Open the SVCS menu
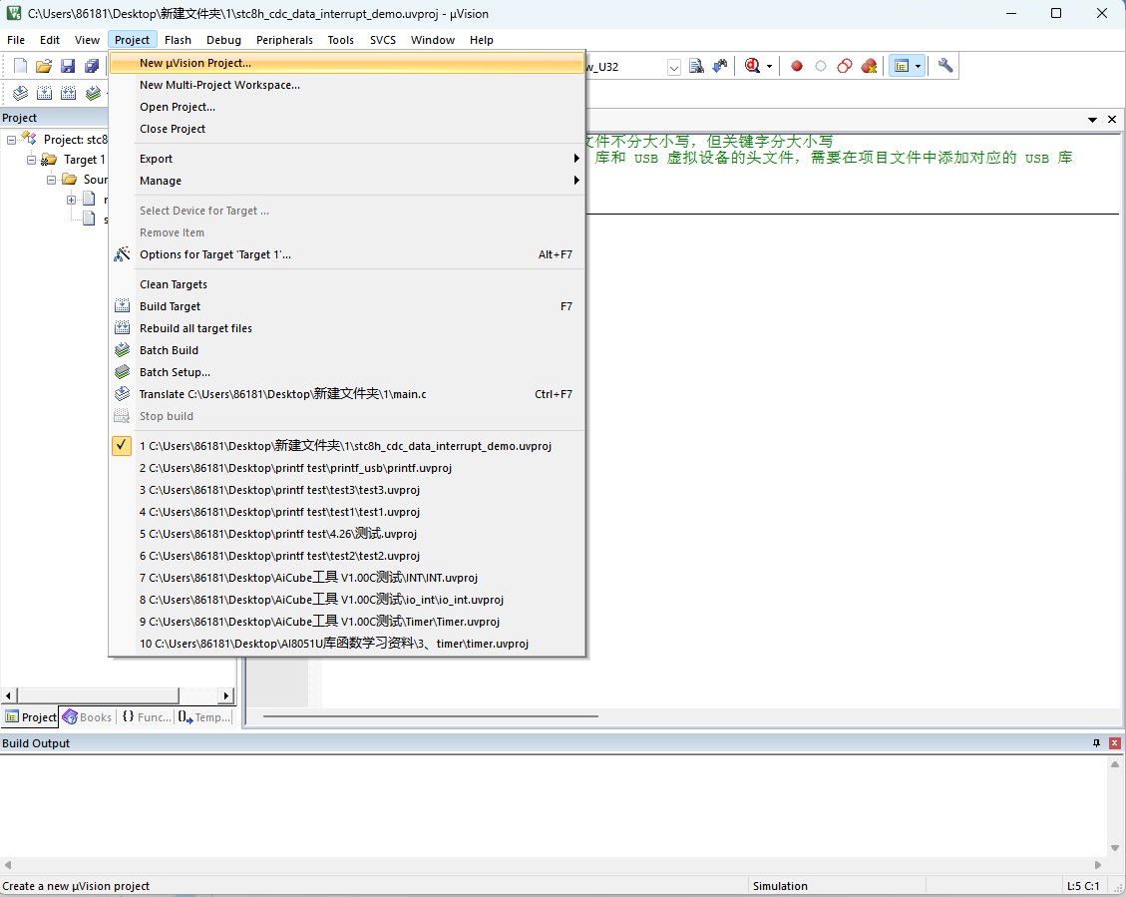The height and width of the screenshot is (897, 1126). pyautogui.click(x=383, y=40)
